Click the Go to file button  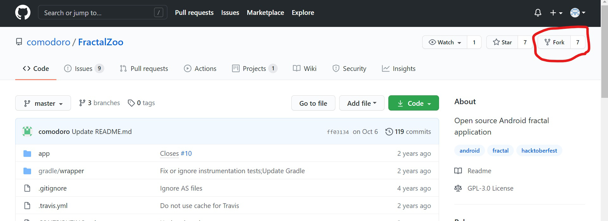[313, 103]
